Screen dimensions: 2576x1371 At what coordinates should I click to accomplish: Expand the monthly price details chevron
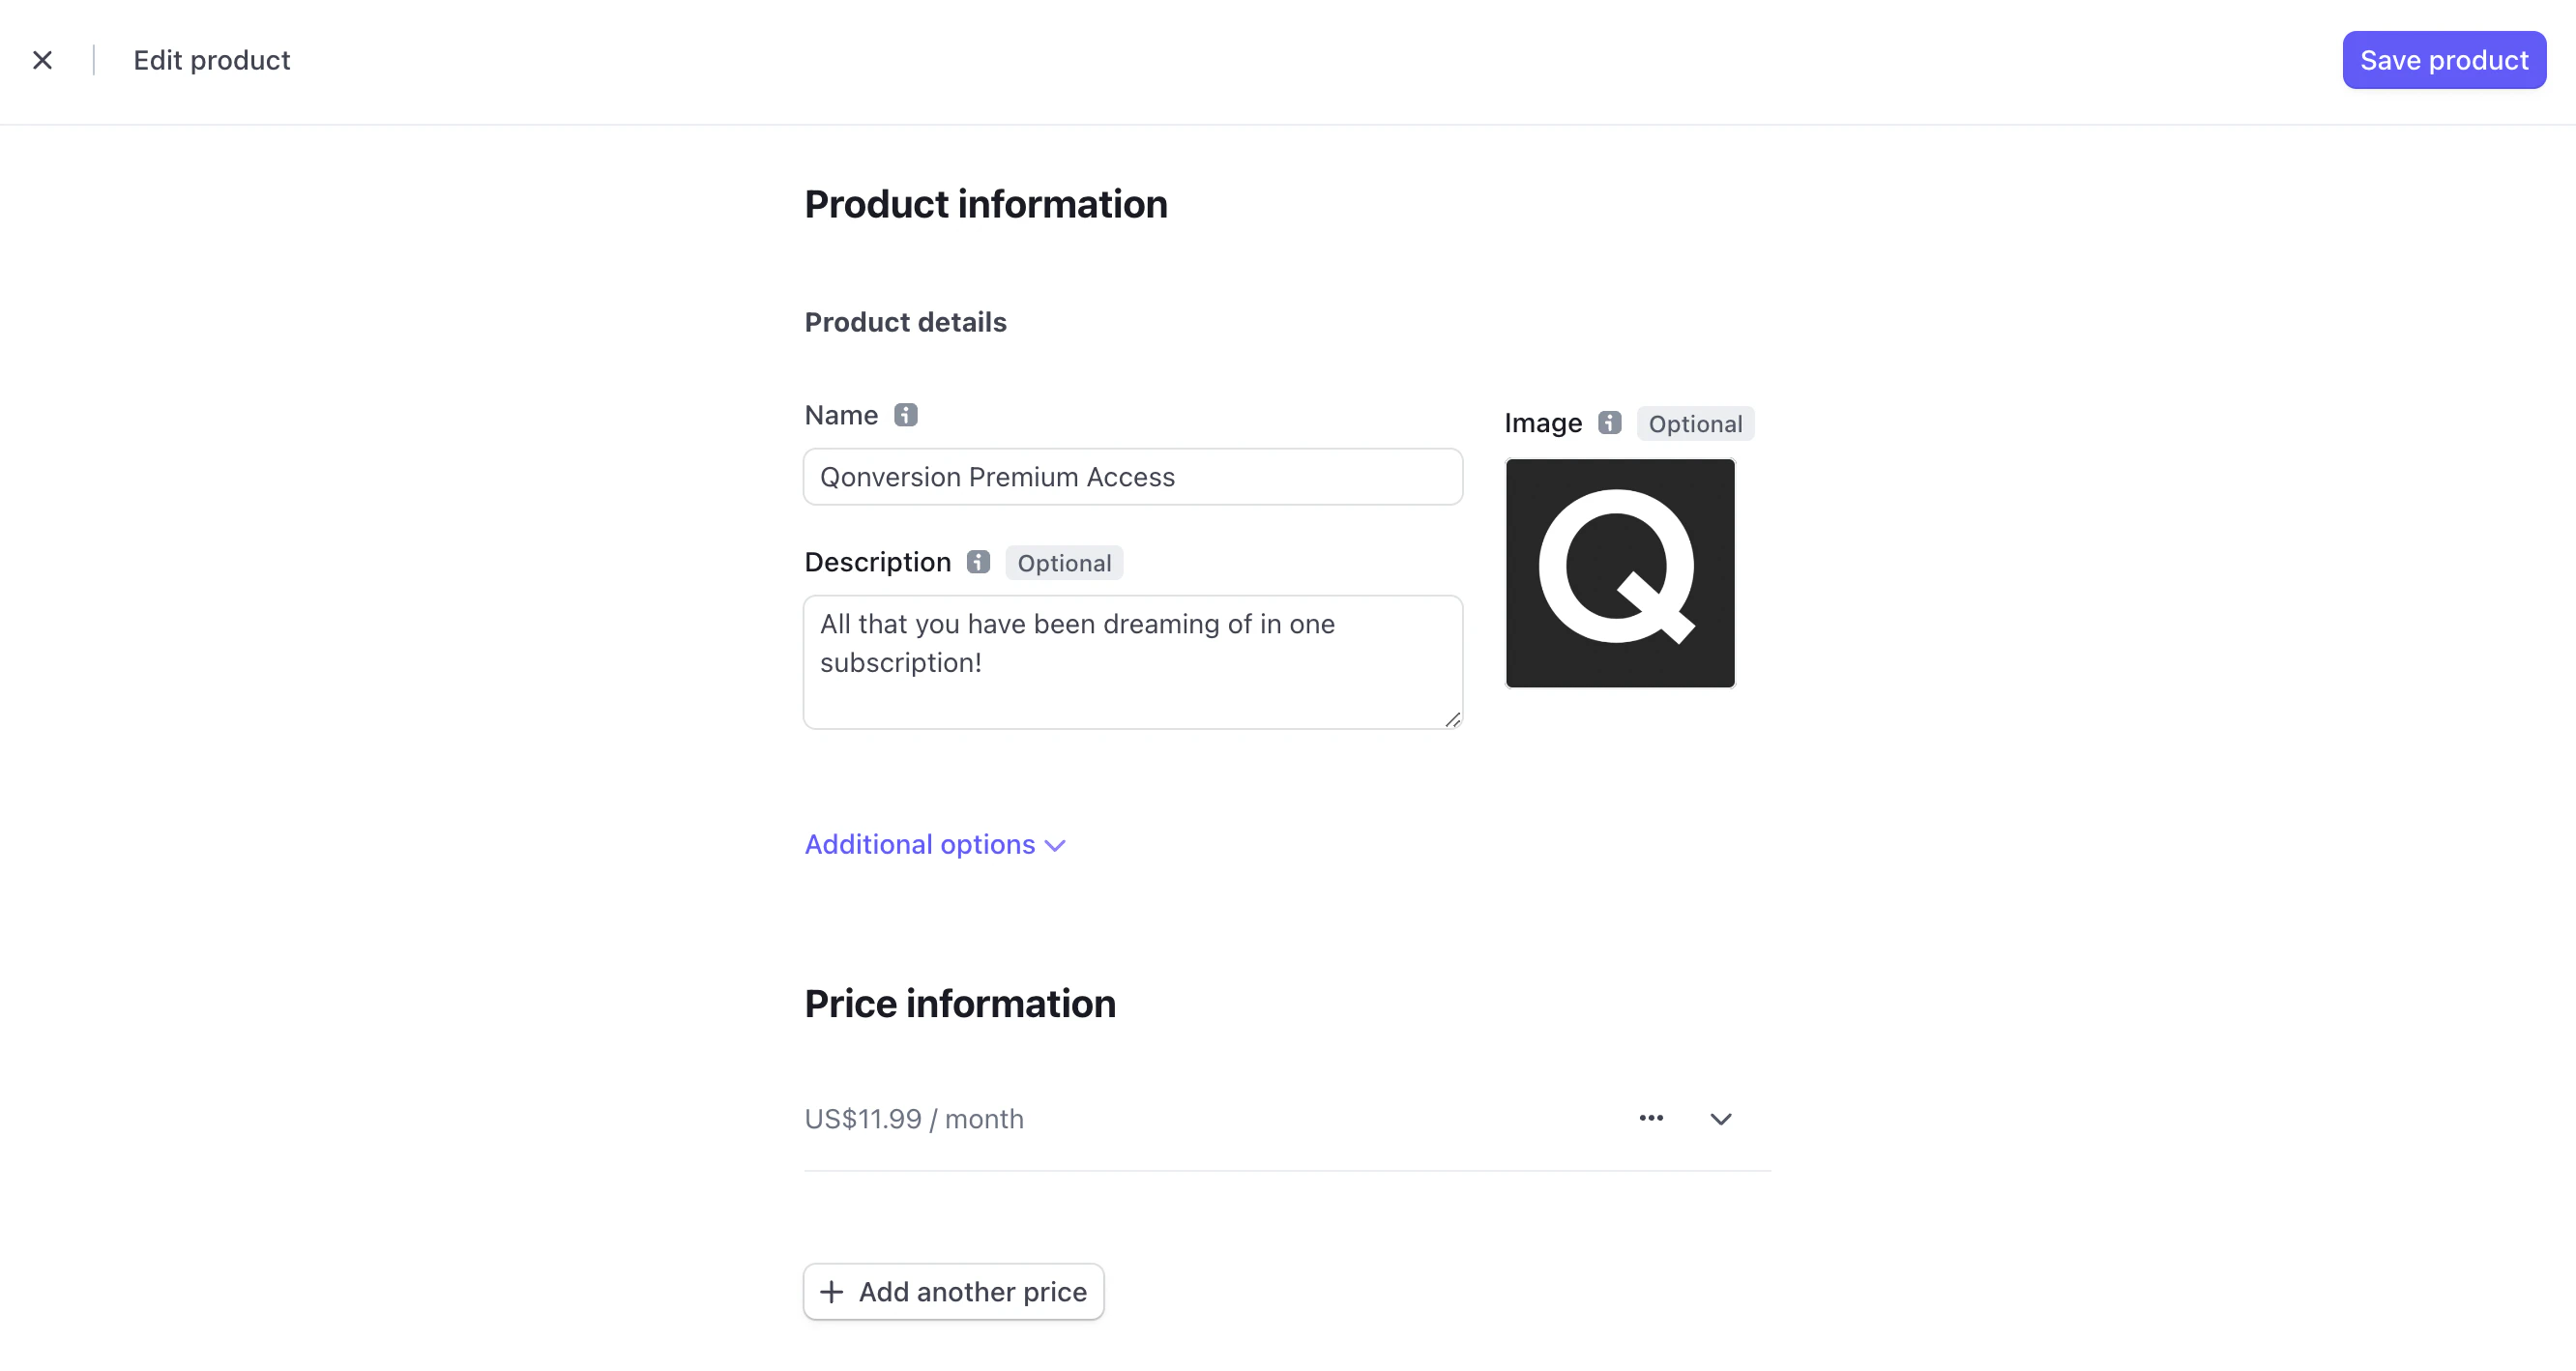tap(1720, 1119)
